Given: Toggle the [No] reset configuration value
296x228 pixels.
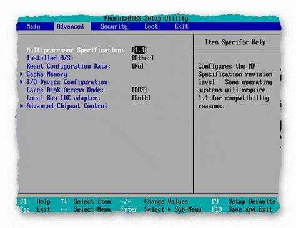Looking at the screenshot, I should [138, 66].
